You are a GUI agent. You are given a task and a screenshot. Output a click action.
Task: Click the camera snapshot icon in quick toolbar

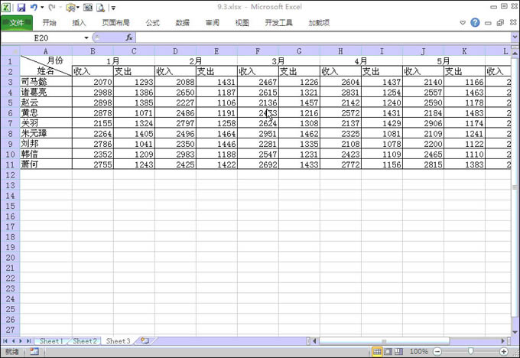[87, 7]
